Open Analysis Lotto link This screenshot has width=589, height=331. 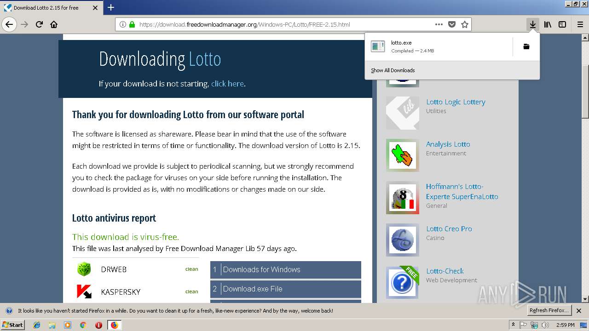pos(448,144)
